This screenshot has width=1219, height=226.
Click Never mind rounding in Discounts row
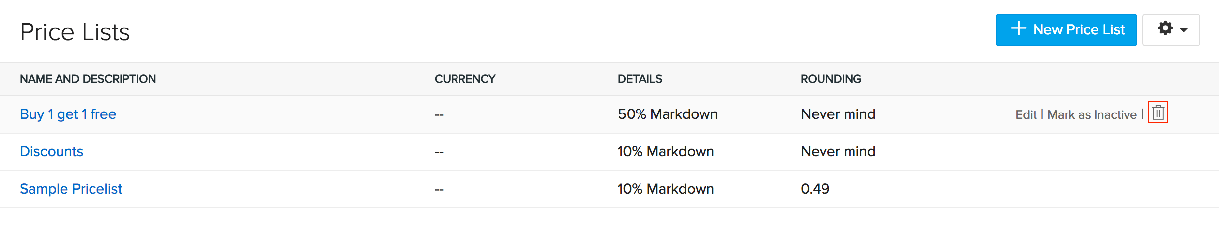(838, 151)
